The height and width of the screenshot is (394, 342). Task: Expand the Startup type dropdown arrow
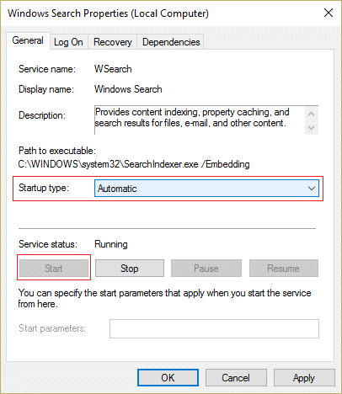point(312,189)
